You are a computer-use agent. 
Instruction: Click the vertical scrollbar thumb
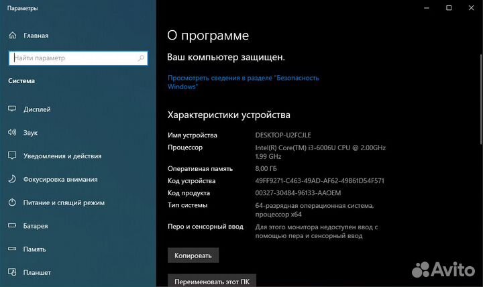pos(481,99)
